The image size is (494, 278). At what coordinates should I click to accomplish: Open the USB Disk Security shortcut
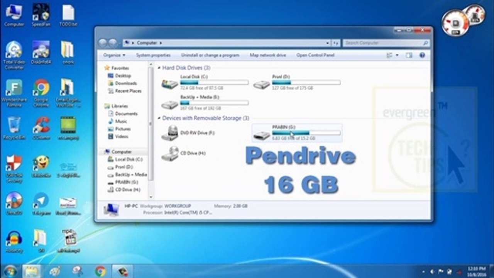[14, 169]
